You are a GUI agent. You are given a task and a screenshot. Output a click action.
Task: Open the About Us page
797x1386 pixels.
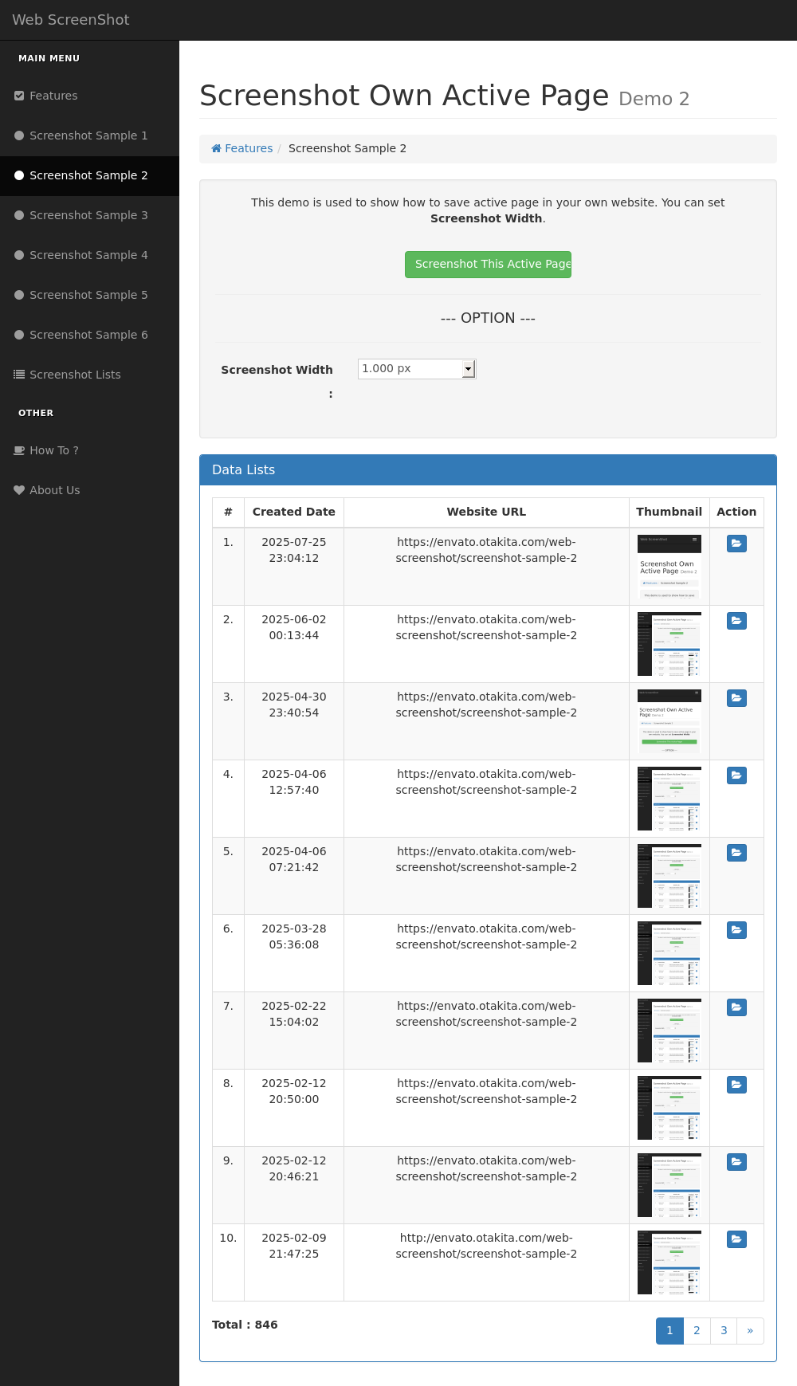89,490
